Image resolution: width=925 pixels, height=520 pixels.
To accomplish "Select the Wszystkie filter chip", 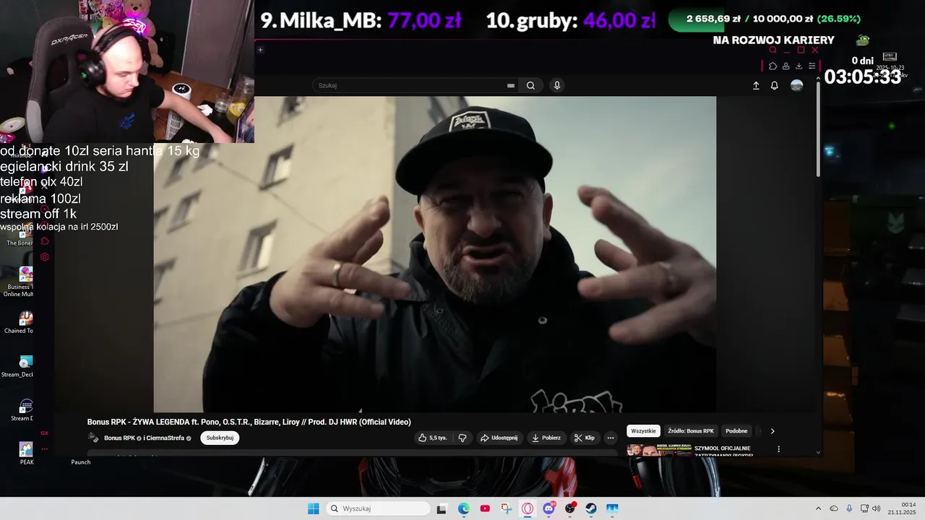I will 643,431.
